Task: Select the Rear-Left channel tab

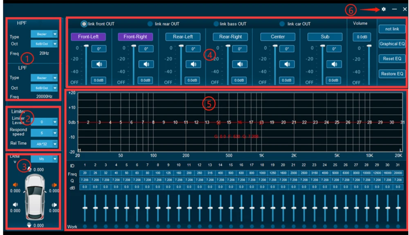Action: [183, 37]
